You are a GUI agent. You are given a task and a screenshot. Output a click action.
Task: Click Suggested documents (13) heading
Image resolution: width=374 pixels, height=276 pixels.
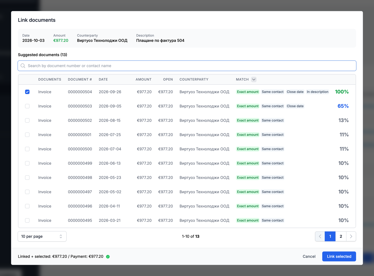tap(43, 55)
